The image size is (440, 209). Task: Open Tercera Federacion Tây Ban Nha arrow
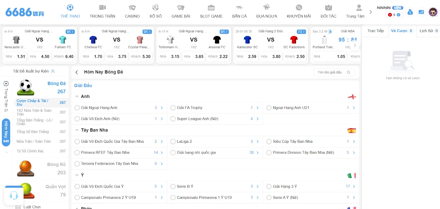pyautogui.click(x=162, y=164)
